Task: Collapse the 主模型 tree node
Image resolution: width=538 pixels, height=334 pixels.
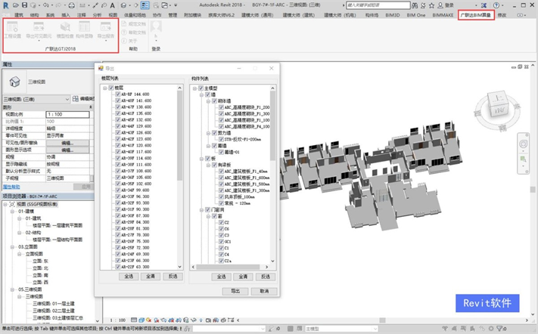Action: click(195, 88)
